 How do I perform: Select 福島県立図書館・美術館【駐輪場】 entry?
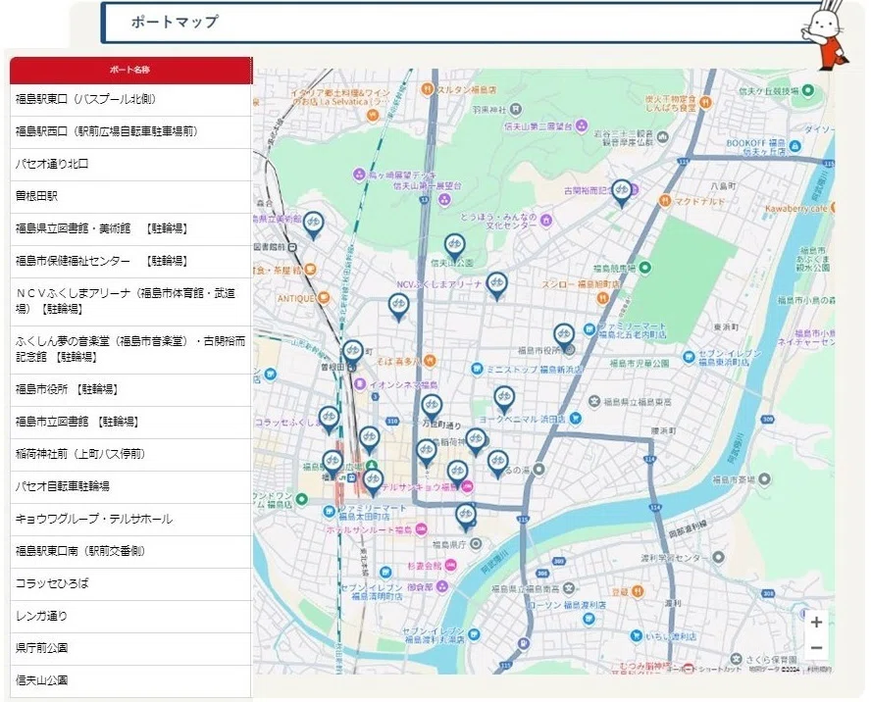130,228
